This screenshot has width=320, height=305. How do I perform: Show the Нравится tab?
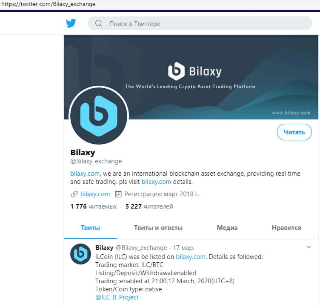pyautogui.click(x=286, y=228)
